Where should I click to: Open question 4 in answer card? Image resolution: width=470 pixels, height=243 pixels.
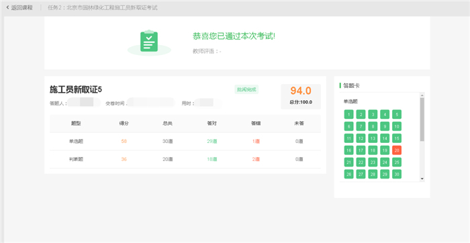coord(385,115)
